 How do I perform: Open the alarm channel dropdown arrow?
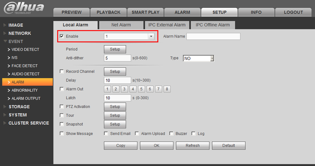click(x=151, y=36)
